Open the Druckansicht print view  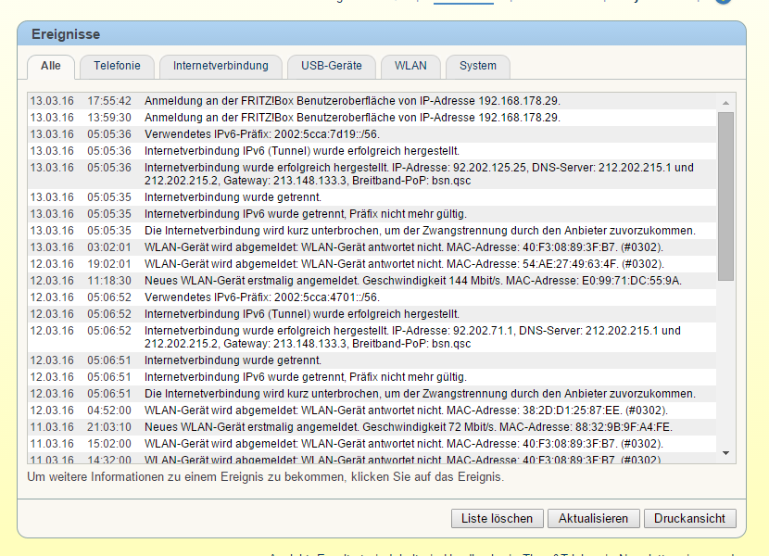689,519
